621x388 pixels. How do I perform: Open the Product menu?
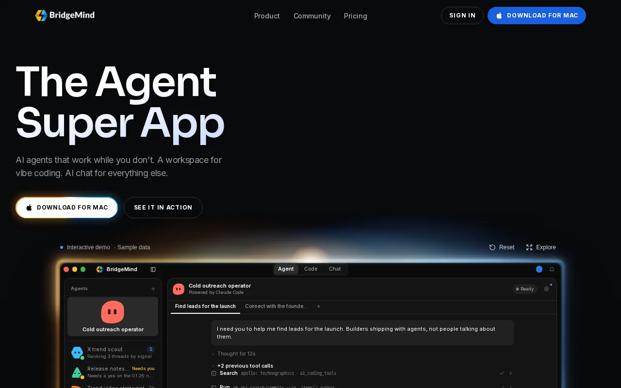click(x=267, y=16)
